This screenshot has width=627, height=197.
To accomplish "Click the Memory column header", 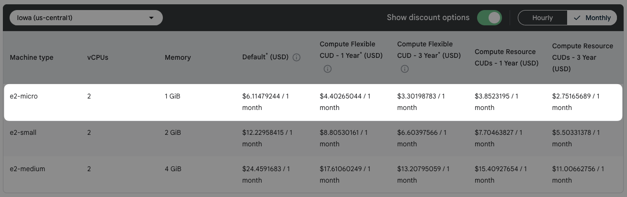I will pos(178,57).
